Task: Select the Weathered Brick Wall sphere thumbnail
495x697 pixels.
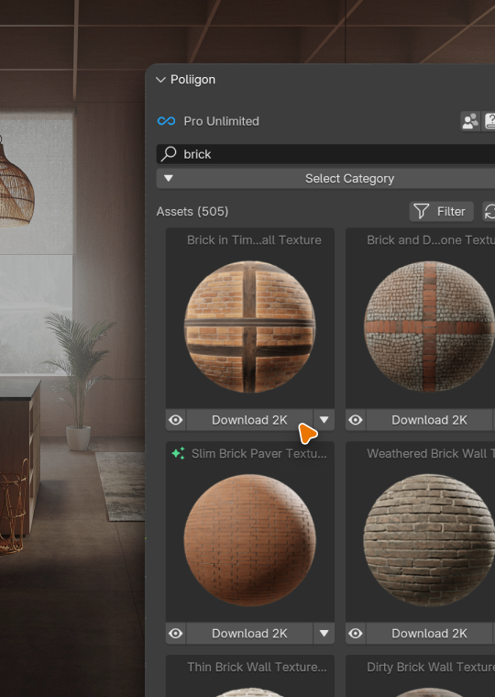Action: point(429,540)
